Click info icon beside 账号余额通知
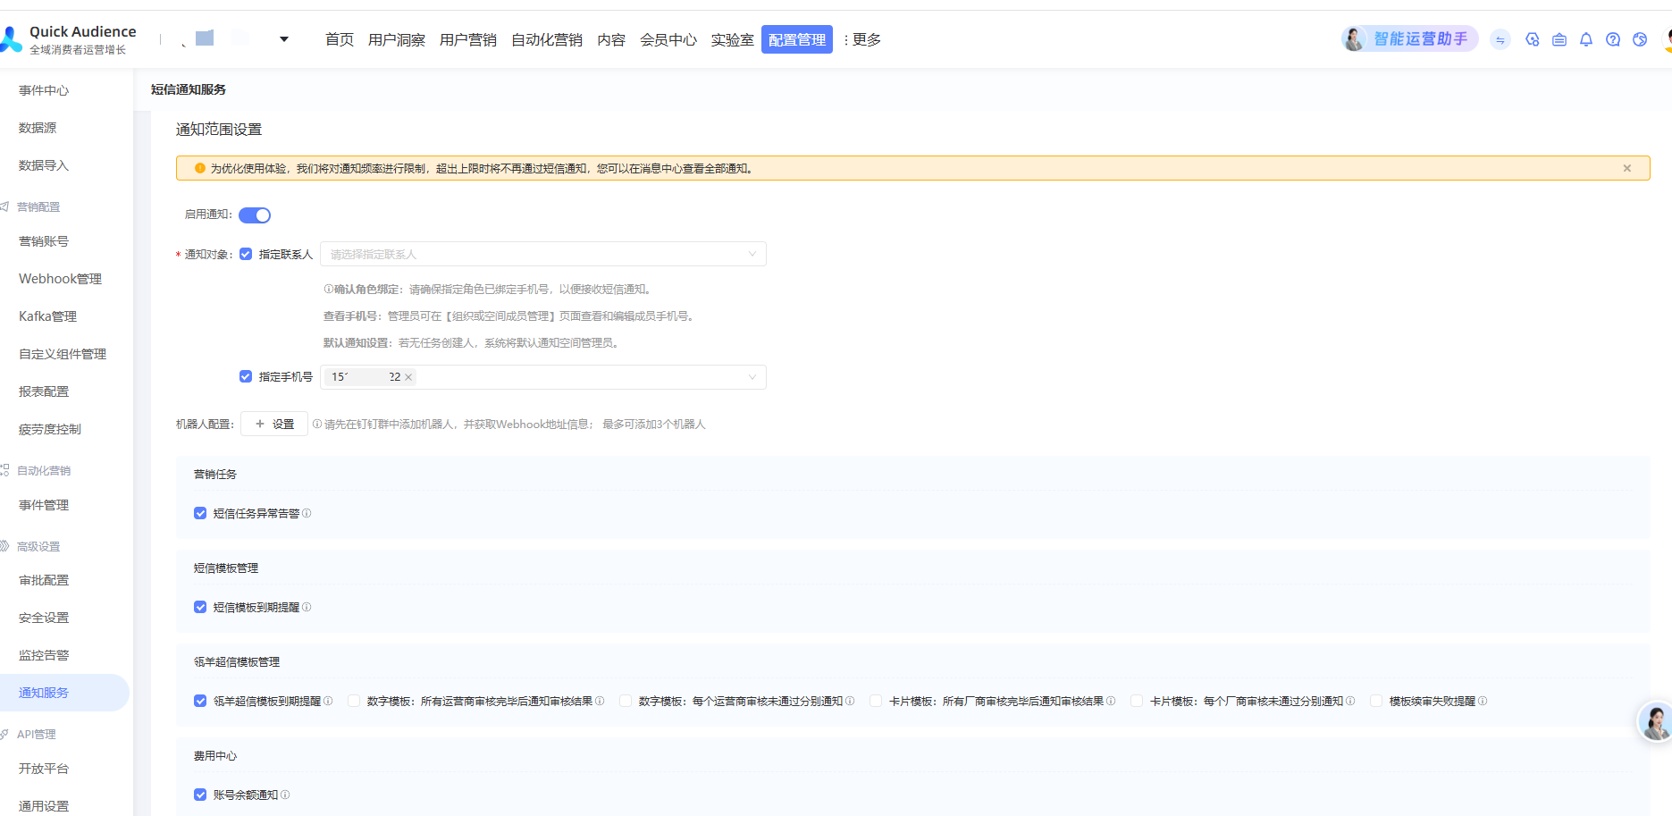 pos(285,795)
